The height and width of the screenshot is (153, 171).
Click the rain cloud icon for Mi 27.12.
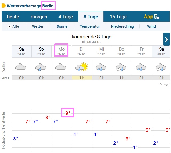click(x=101, y=67)
